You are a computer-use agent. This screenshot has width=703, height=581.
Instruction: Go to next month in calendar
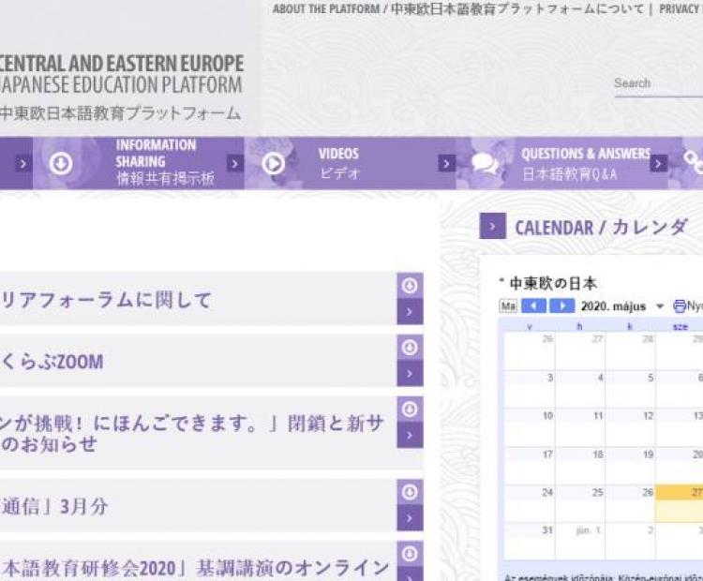pyautogui.click(x=562, y=306)
